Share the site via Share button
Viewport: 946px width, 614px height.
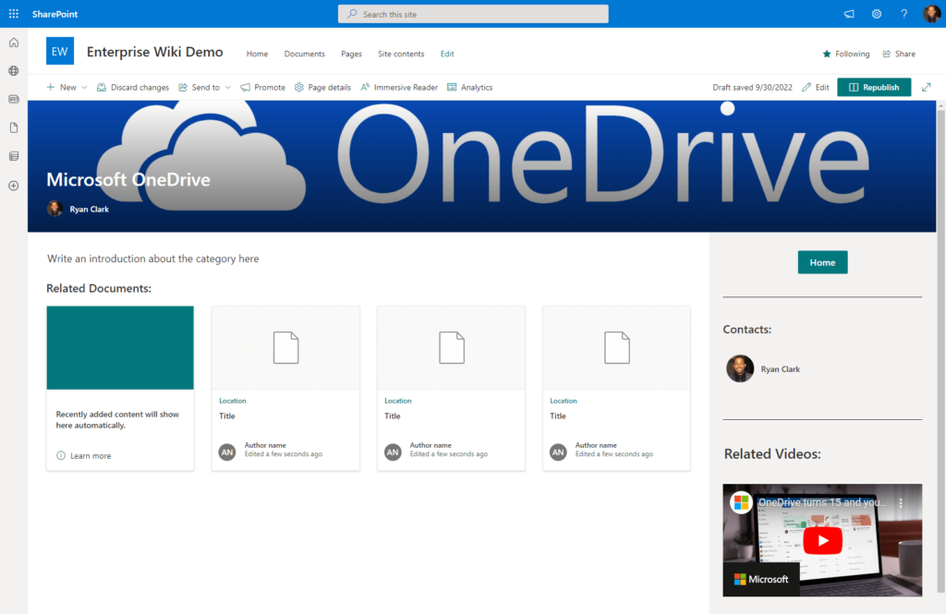[x=899, y=54]
